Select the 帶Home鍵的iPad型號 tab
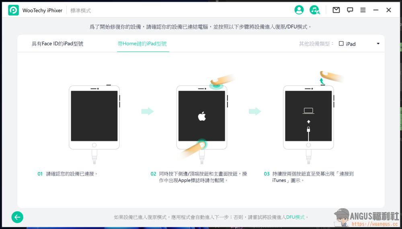This screenshot has width=402, height=229. click(x=142, y=44)
